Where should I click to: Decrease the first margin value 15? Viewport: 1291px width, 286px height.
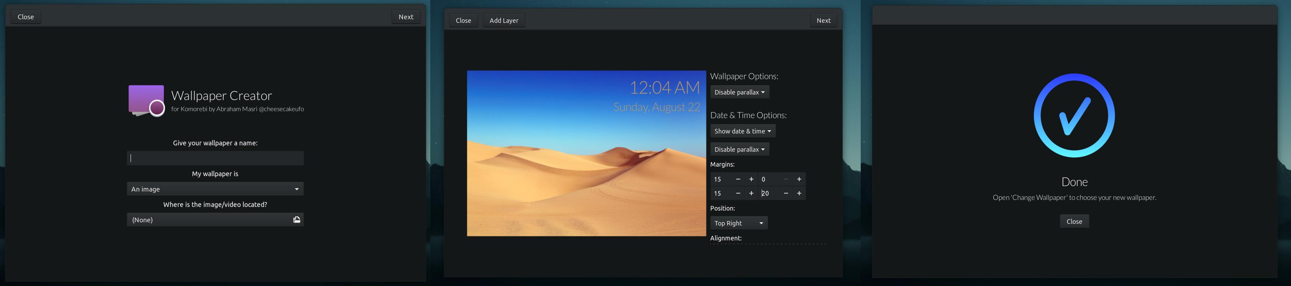coord(738,179)
